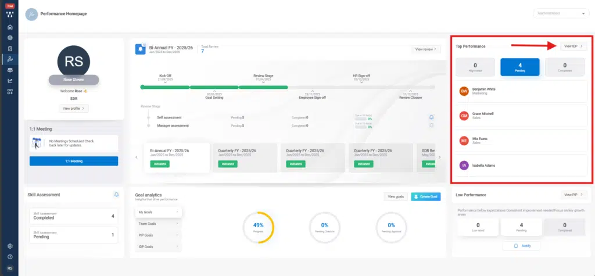Open the analytics chart icon in the sidebar

tap(10, 81)
